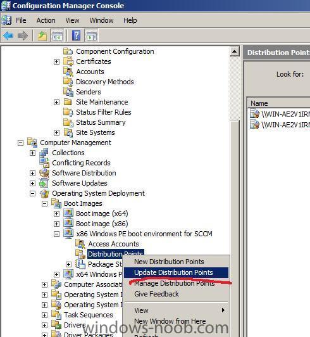Expand the Task Sequences node
Screen dimensions: 310x337
(x=44, y=315)
